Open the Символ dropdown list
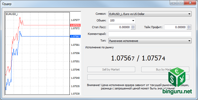Viewport: 198px width, 100px height. 150,14
